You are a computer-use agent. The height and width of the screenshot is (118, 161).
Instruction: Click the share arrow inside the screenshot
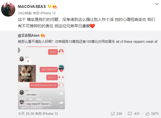point(61,103)
